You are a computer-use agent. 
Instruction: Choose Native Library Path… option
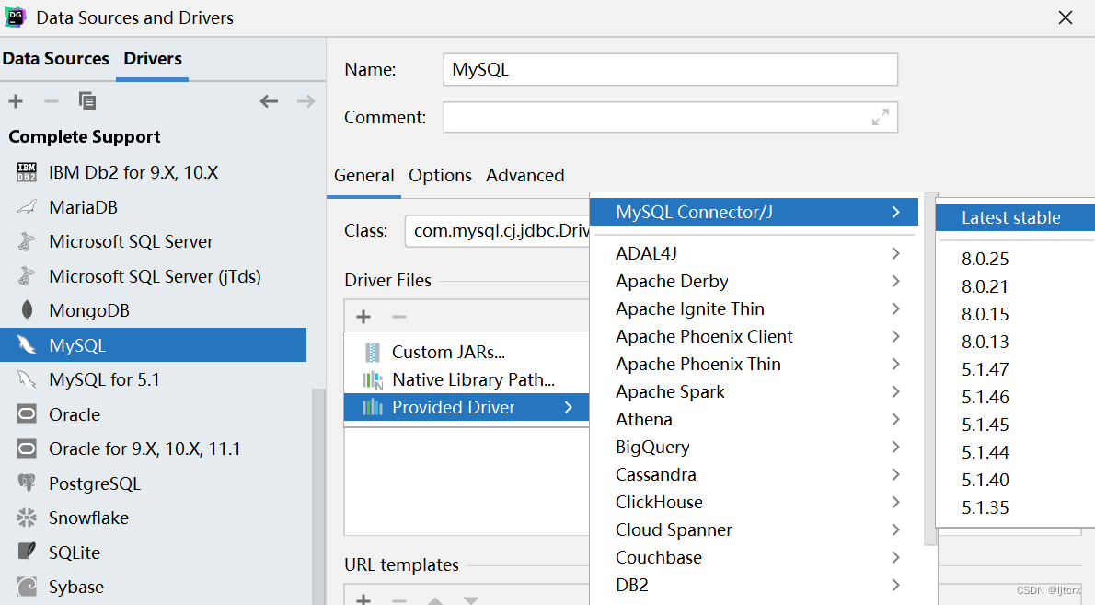[467, 380]
